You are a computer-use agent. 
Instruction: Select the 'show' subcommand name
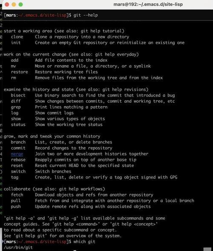pos(16,119)
